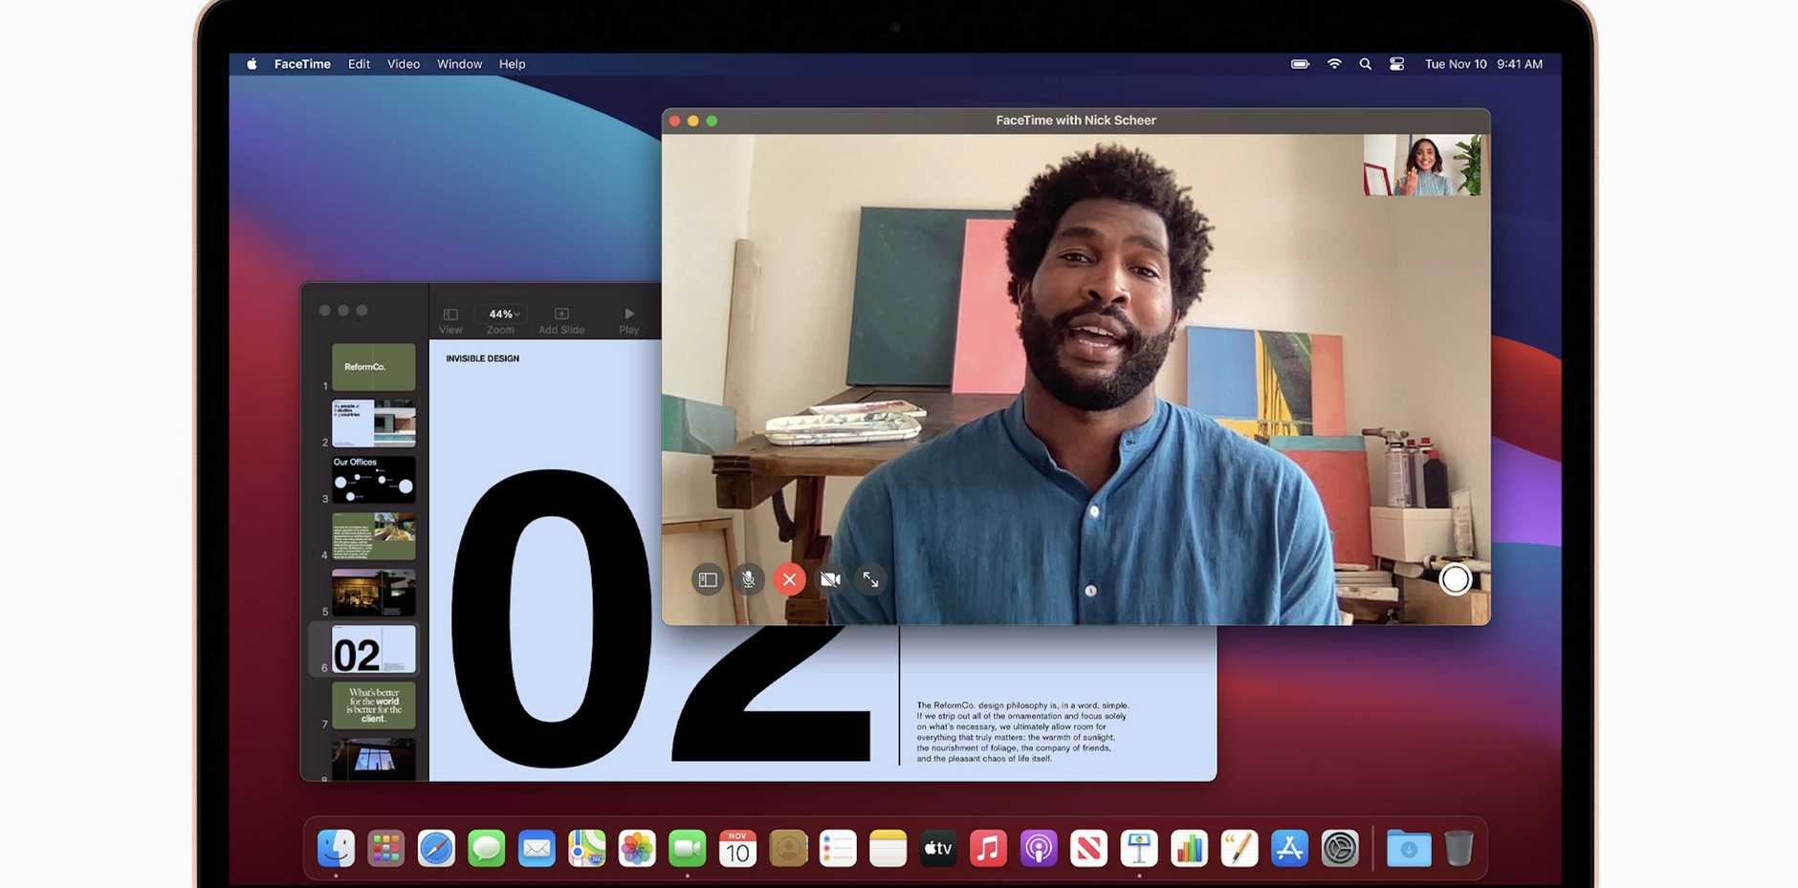Click the date and time in menu bar
Viewport: 1798px width, 888px height.
click(1482, 64)
